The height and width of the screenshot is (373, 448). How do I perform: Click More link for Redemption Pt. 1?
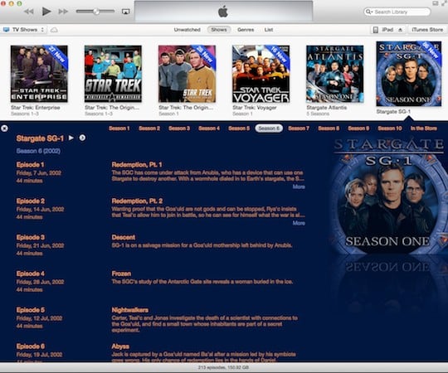coord(299,186)
